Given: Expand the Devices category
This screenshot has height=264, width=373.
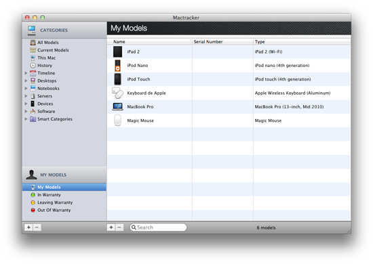Looking at the screenshot, I should pos(26,104).
